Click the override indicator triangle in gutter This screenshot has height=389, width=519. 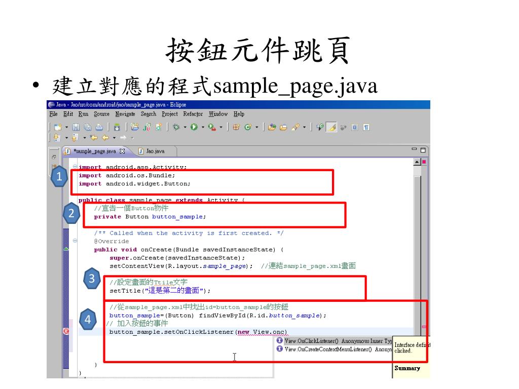pyautogui.click(x=66, y=249)
